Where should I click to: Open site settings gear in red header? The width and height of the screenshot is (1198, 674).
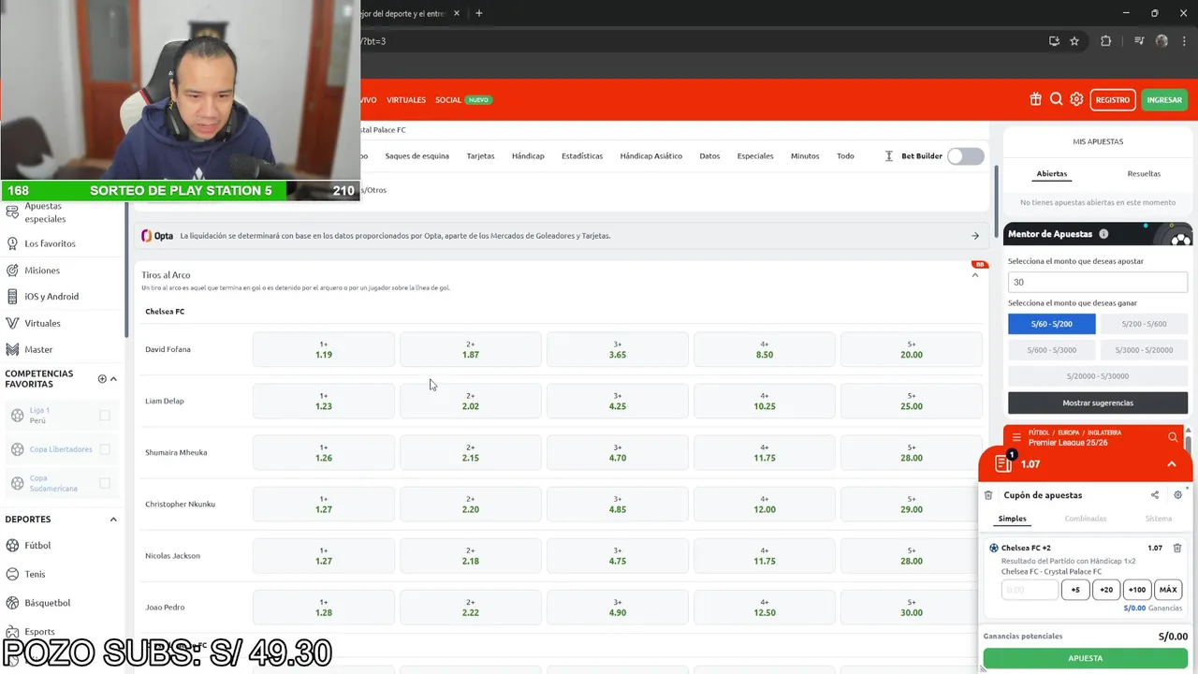coord(1076,99)
